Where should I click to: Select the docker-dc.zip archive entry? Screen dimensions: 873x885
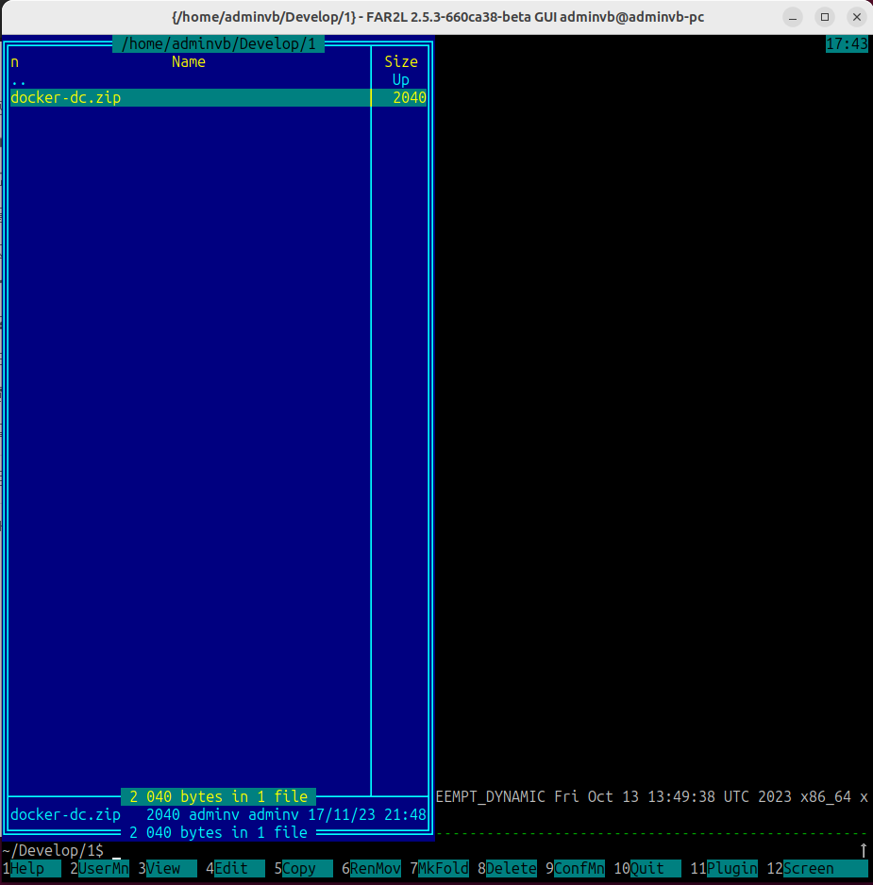click(x=65, y=97)
